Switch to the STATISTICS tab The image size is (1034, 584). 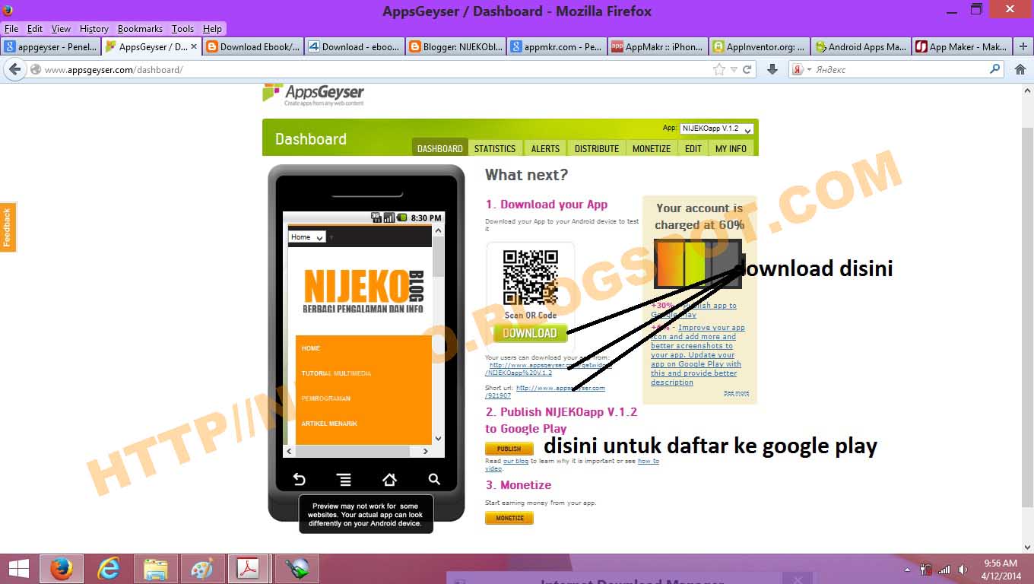(495, 148)
